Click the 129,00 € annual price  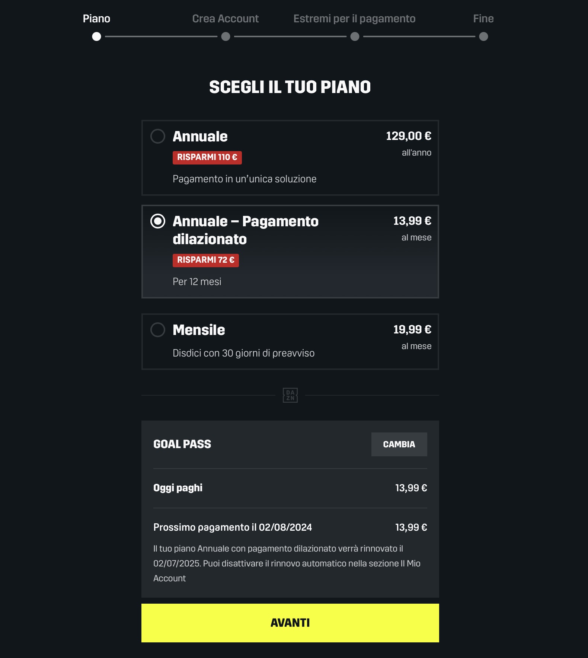[x=408, y=136]
